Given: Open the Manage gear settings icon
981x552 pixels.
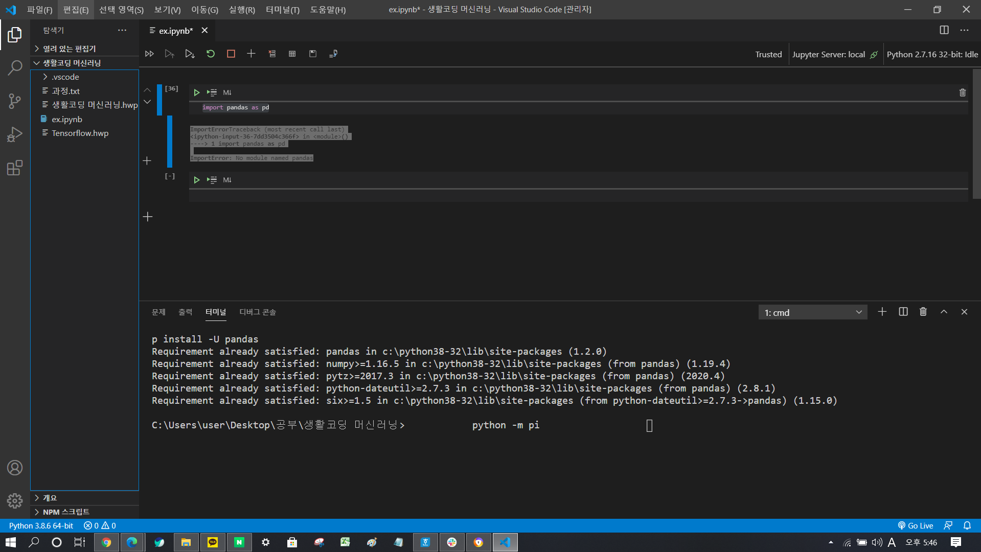Looking at the screenshot, I should point(15,500).
